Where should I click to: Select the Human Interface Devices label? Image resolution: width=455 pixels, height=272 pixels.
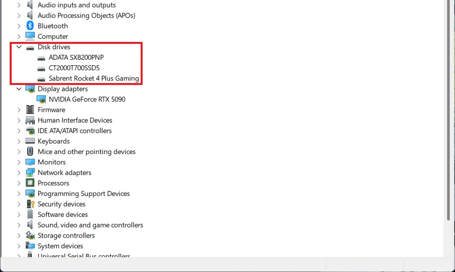(x=75, y=120)
